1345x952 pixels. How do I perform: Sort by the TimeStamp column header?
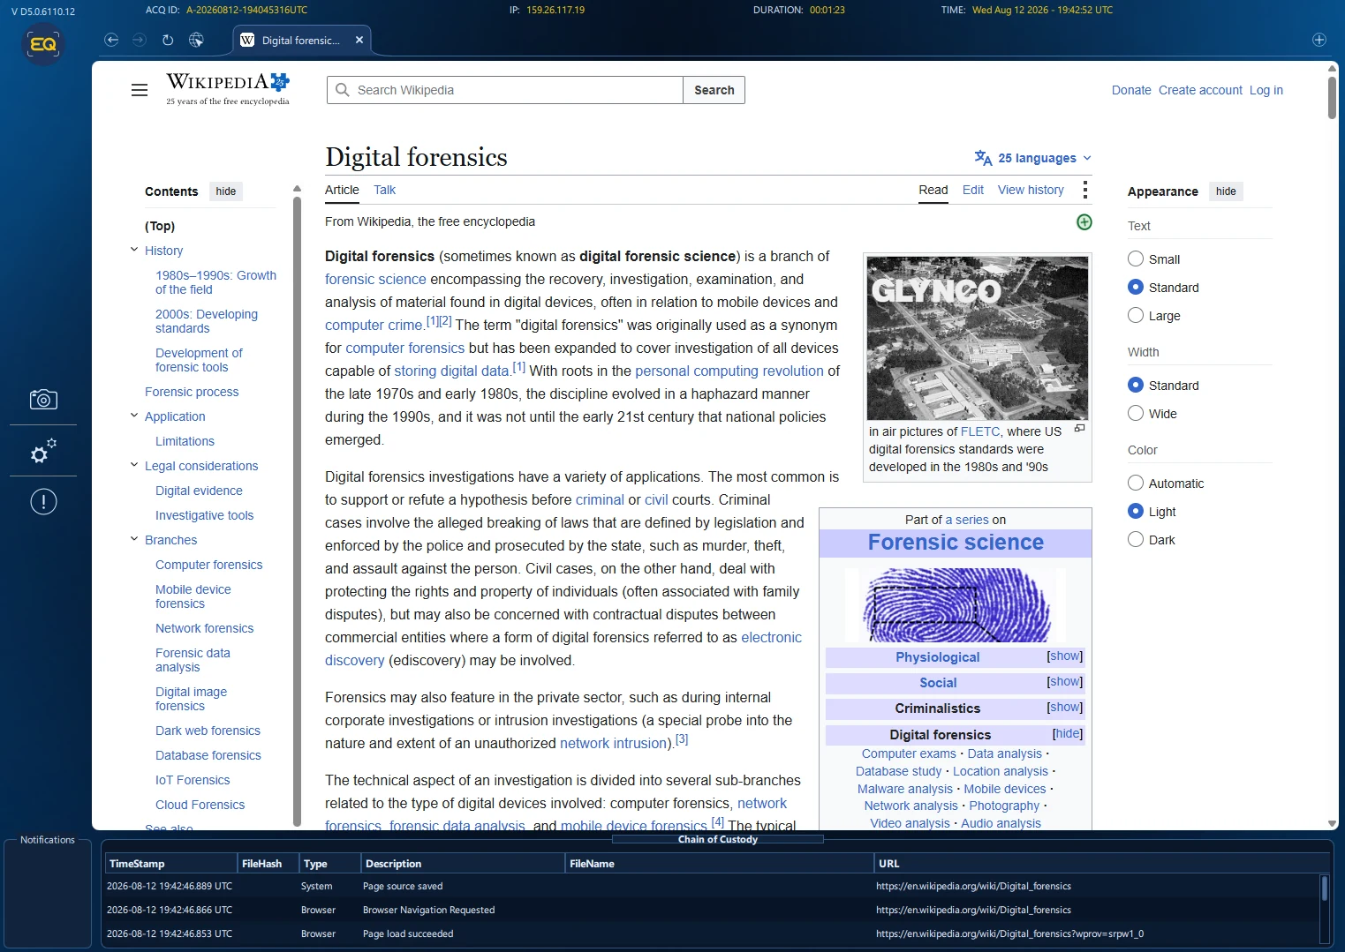click(171, 864)
